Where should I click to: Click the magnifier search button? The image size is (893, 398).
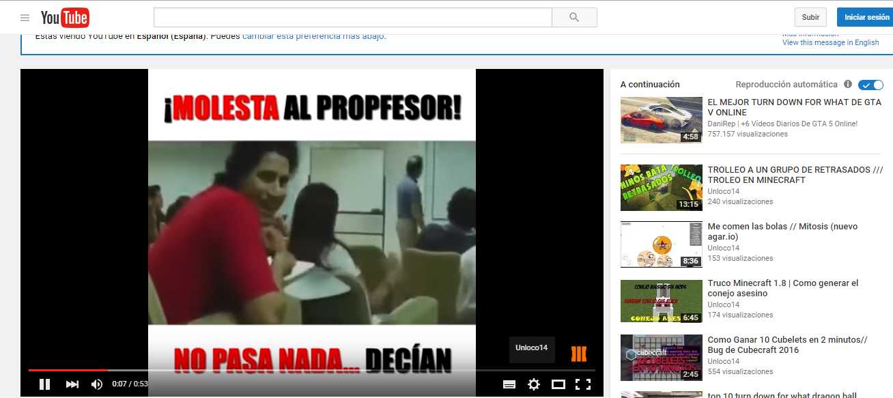tap(574, 18)
